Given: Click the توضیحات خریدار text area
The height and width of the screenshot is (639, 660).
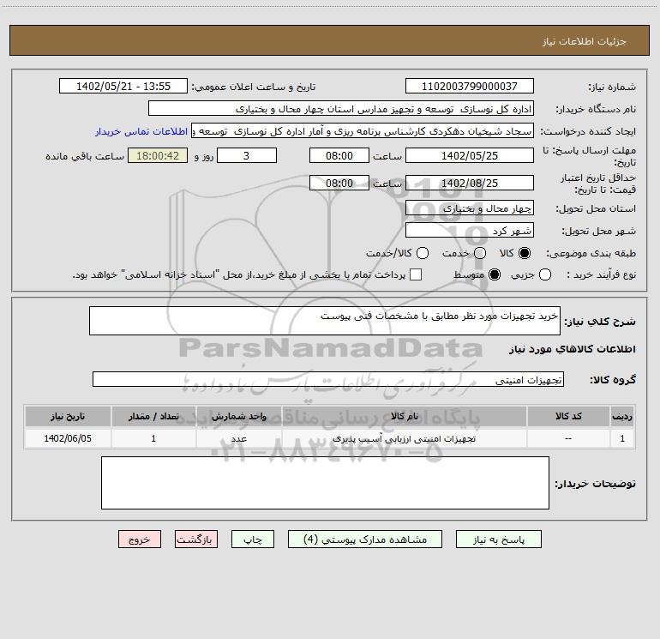Looking at the screenshot, I should click(x=325, y=483).
